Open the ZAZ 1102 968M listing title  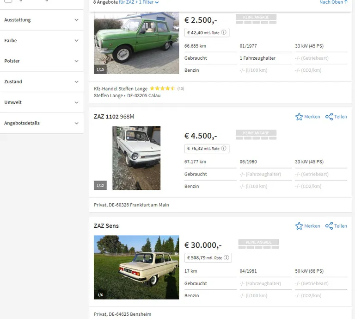click(x=114, y=117)
